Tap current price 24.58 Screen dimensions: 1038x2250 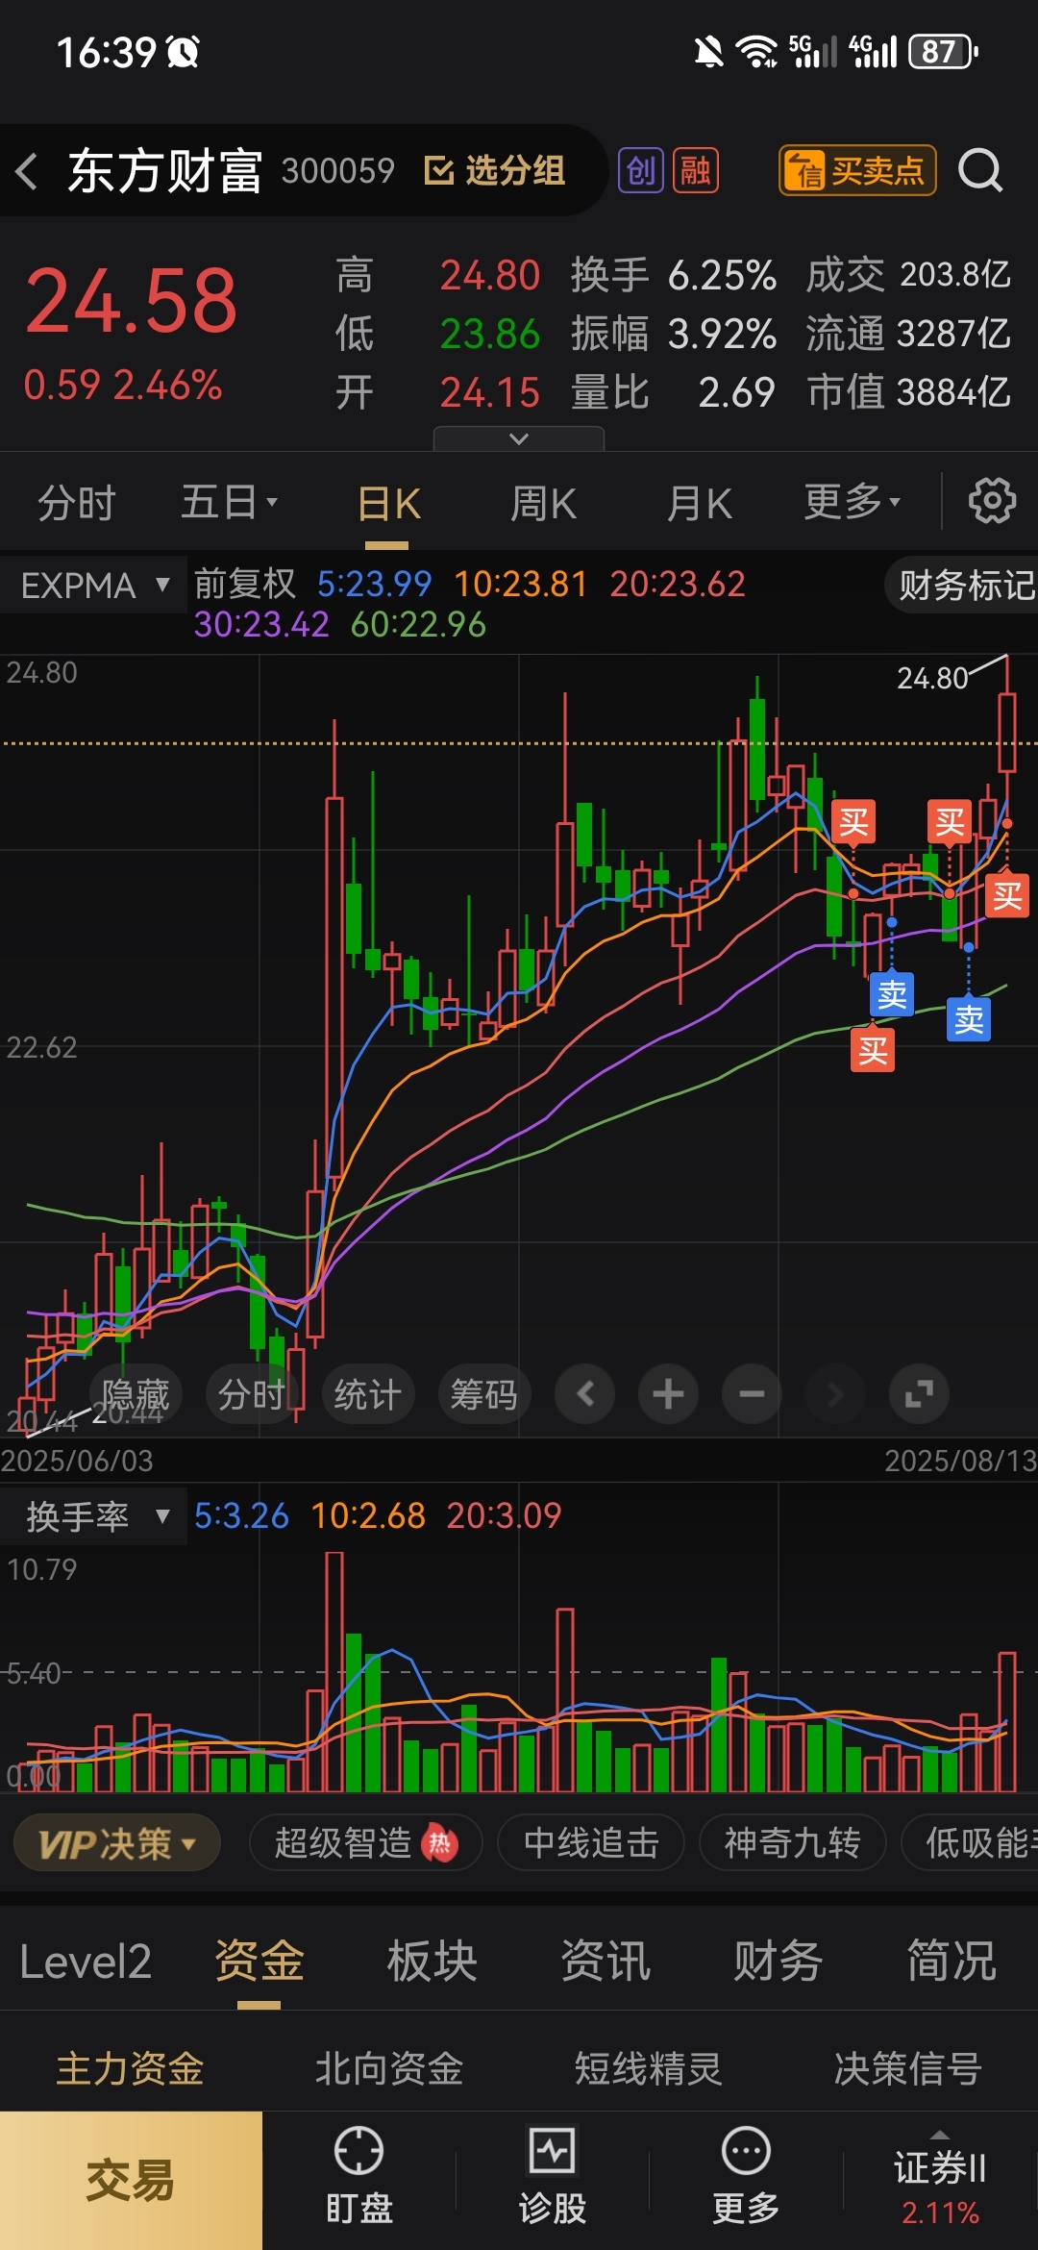(x=131, y=301)
